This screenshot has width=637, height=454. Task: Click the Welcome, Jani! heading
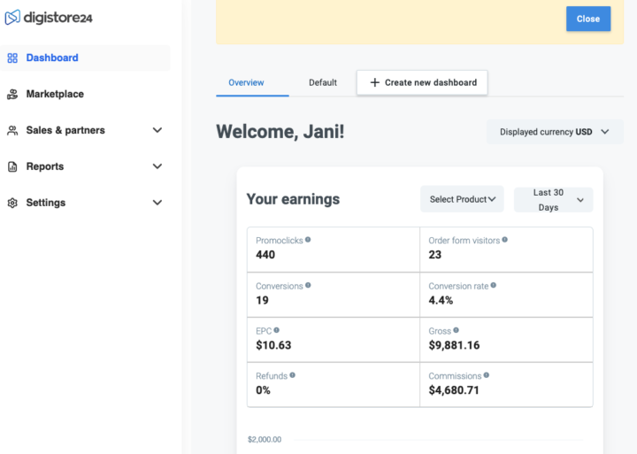pos(280,132)
